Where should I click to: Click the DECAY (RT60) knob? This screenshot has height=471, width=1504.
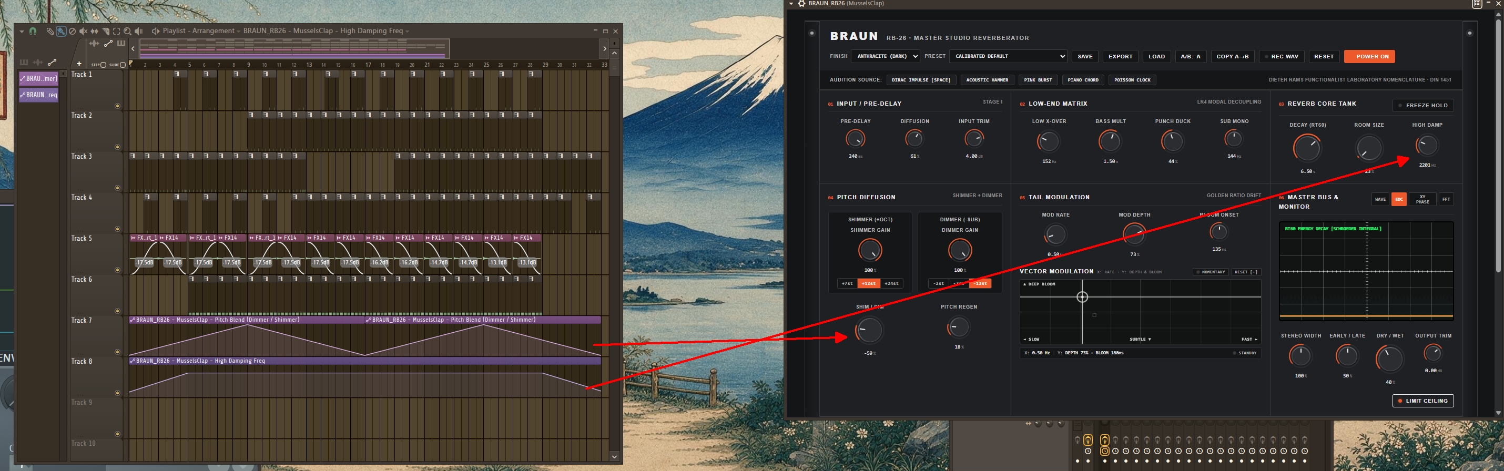[x=1307, y=148]
